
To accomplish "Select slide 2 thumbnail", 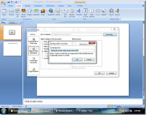I will pyautogui.click(x=12, y=48).
